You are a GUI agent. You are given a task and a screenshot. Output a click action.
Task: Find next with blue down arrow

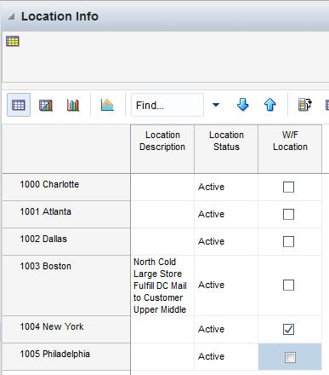(x=243, y=105)
